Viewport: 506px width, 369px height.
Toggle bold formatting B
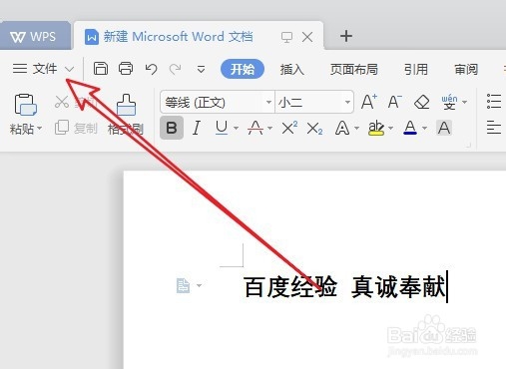coord(172,128)
